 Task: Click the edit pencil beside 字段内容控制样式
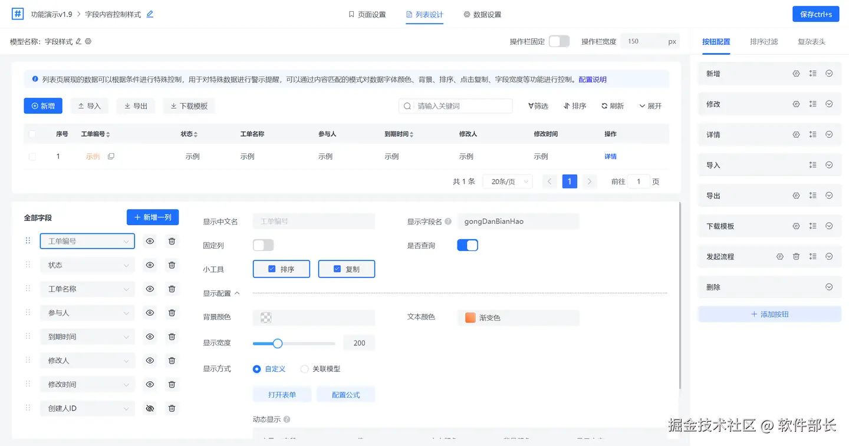[150, 14]
